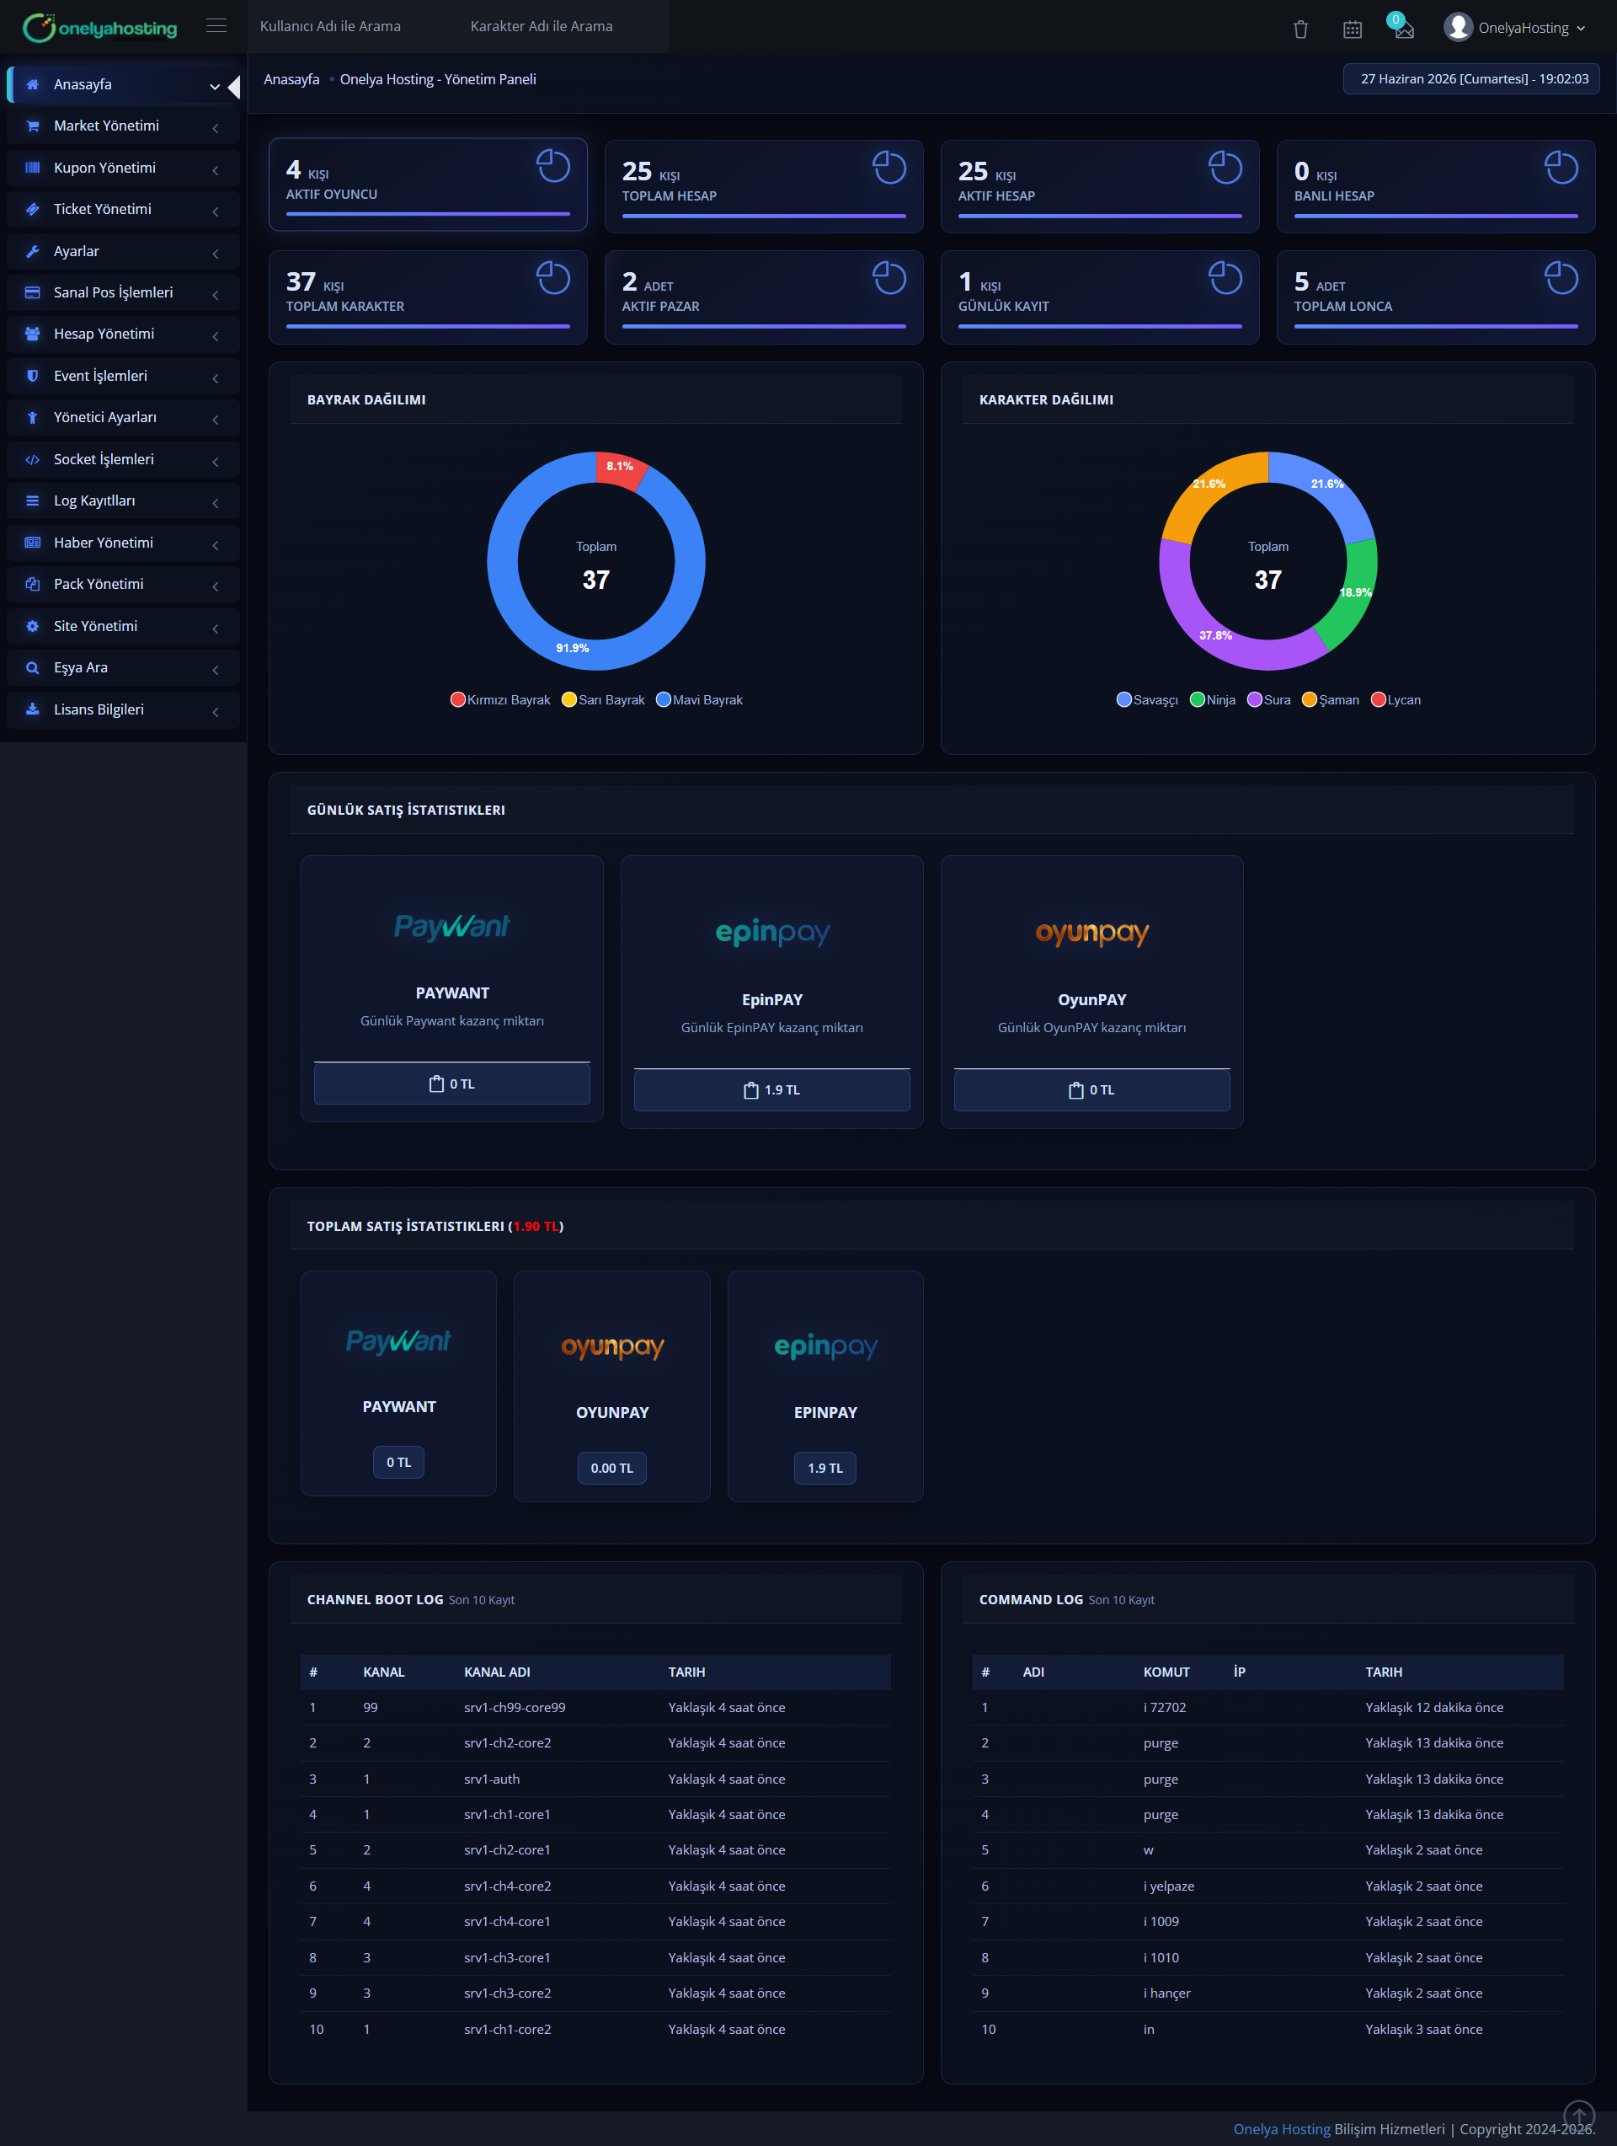Select boot log row srv1-ch99-core99
This screenshot has height=2146, width=1617.
tap(595, 1708)
